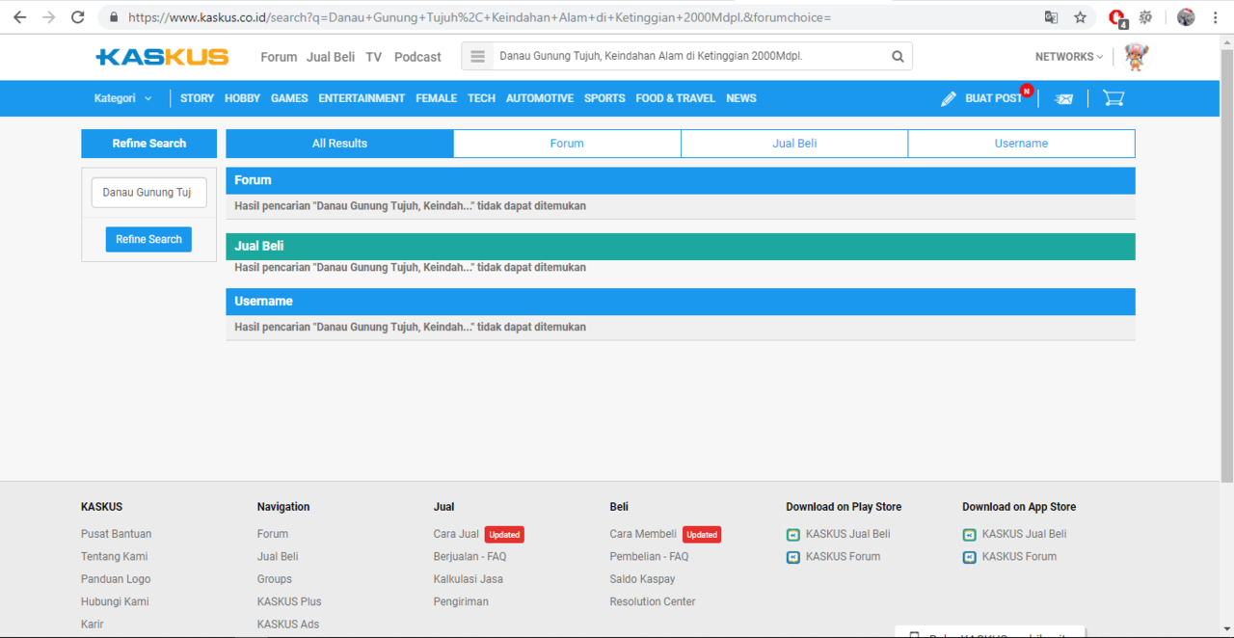
Task: Click the gear-like extension icon
Action: [1146, 17]
